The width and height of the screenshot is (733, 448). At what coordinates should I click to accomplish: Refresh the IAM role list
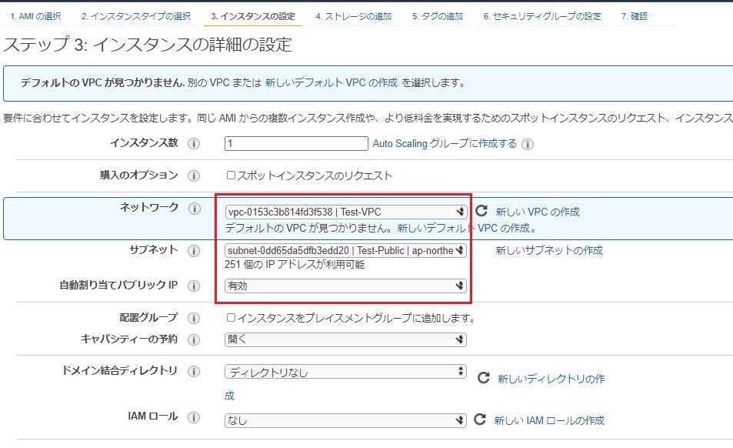tap(480, 419)
